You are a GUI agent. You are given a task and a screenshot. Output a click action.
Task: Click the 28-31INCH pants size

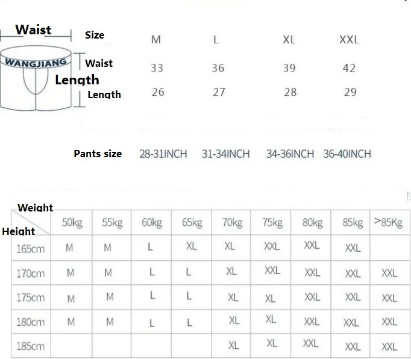[x=163, y=154]
